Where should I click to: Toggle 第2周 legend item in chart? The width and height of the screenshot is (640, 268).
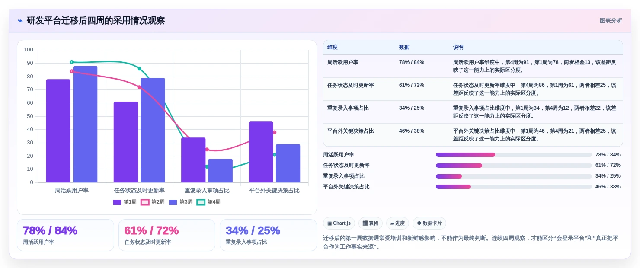pos(153,202)
